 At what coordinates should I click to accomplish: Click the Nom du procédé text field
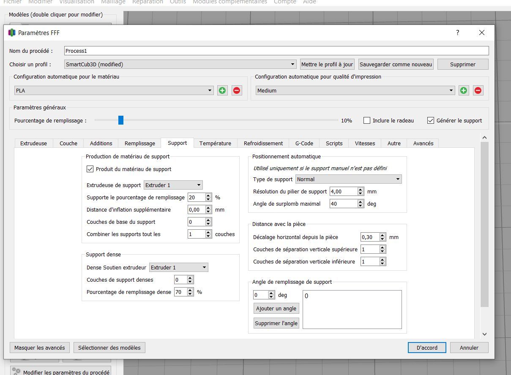tap(276, 51)
